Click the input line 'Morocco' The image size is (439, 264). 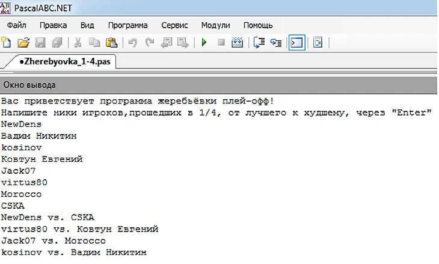(21, 194)
